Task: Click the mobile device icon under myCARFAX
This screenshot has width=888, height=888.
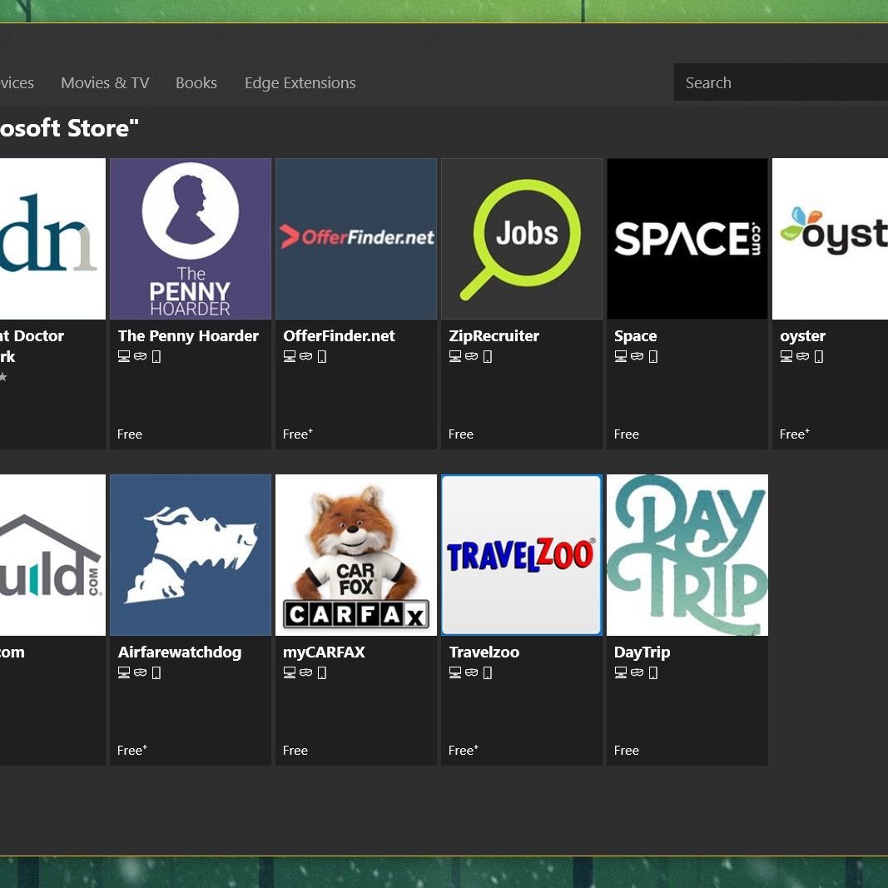Action: 322,672
